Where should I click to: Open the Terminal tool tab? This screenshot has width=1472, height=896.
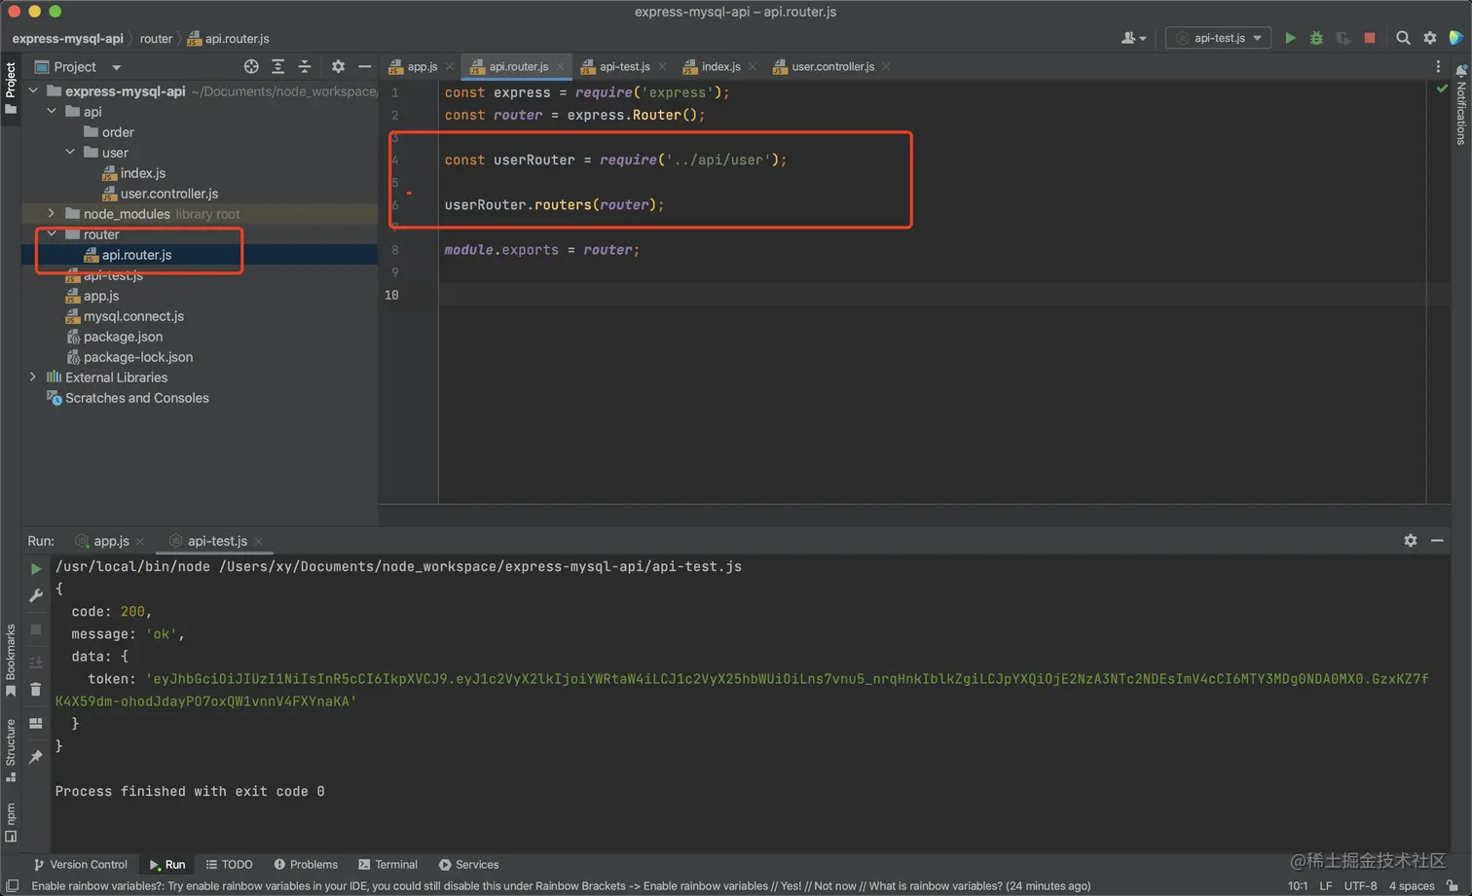click(387, 864)
